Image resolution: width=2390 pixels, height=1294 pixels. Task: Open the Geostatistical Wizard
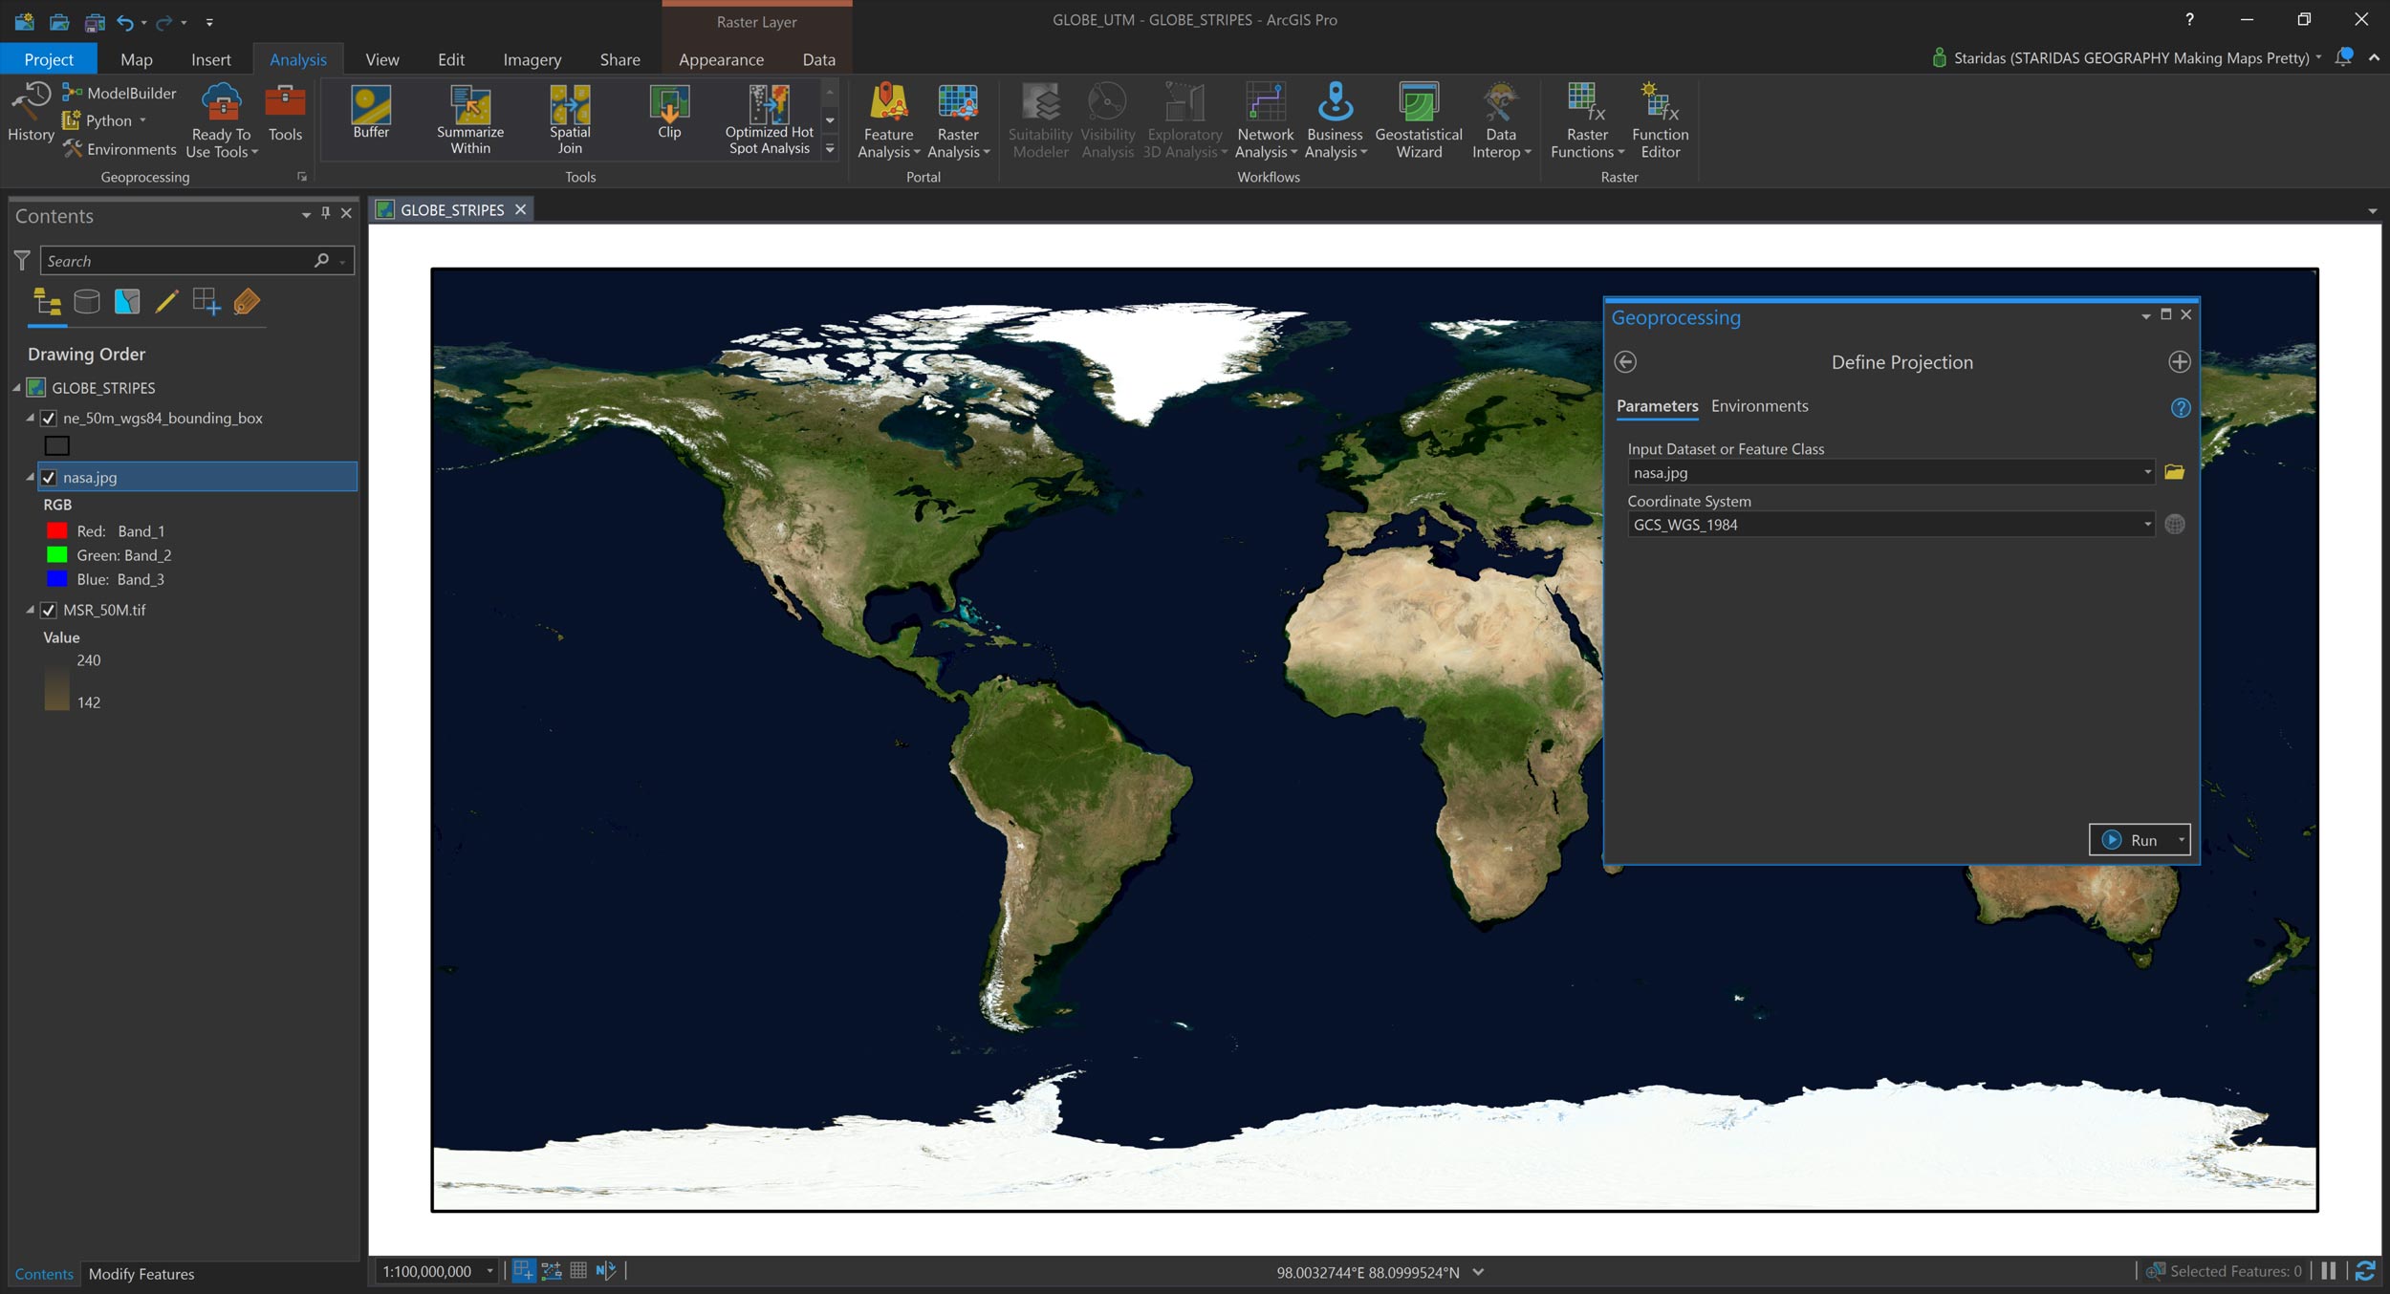pos(1419,119)
